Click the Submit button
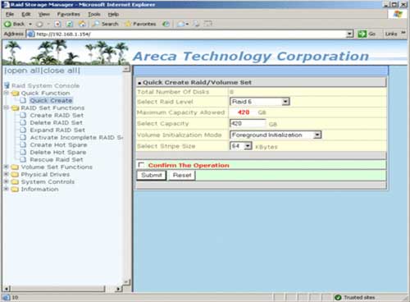Screen dimensions: 410x302 tap(152, 175)
